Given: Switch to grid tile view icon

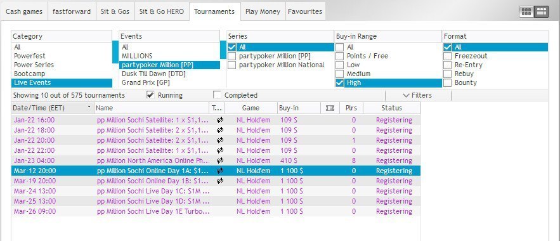Looking at the screenshot, I should 526,12.
